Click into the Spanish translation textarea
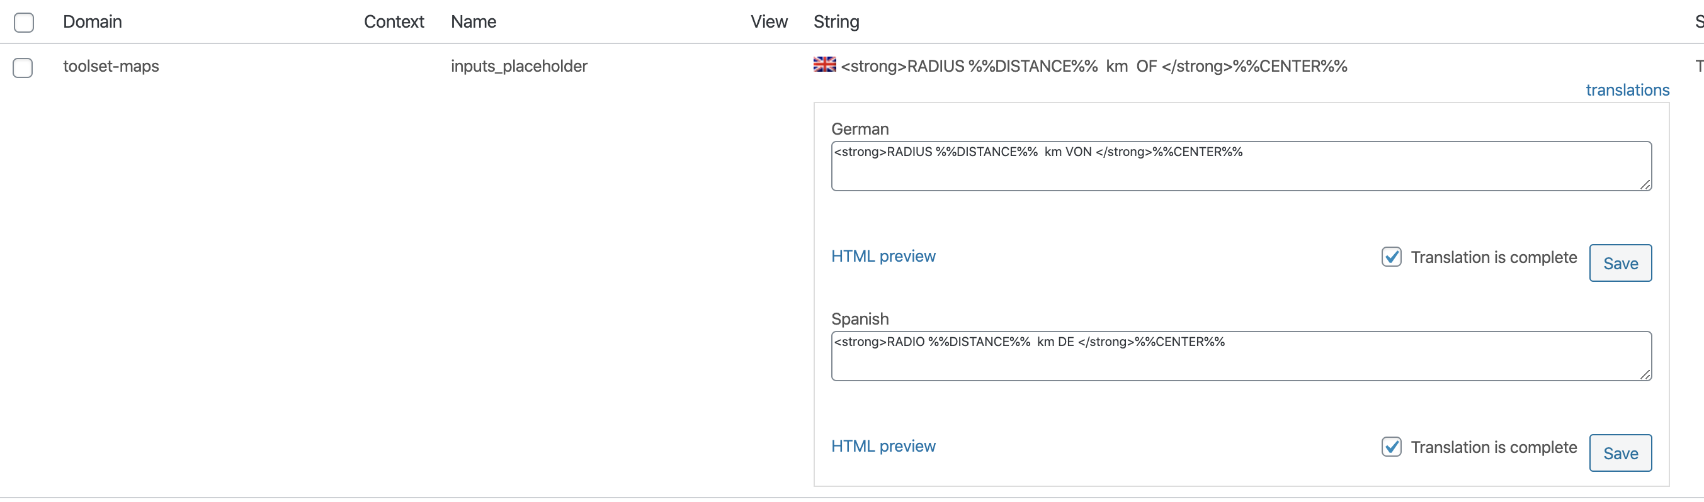Viewport: 1704px width, 502px height. click(x=1241, y=356)
